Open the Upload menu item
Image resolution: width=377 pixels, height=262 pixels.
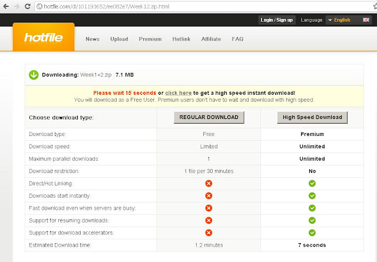click(x=119, y=39)
